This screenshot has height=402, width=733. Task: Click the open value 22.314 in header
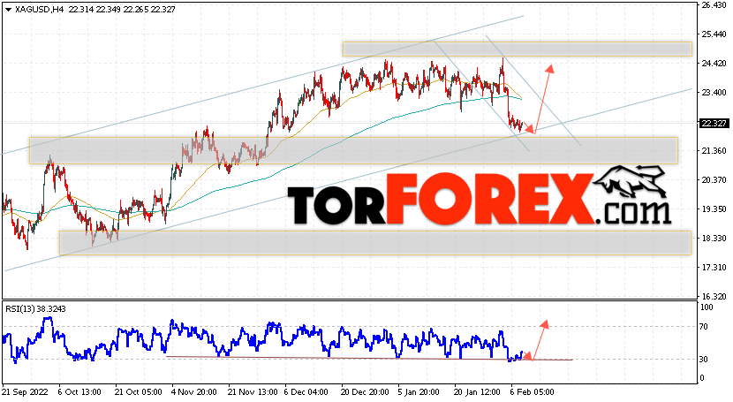coord(80,10)
